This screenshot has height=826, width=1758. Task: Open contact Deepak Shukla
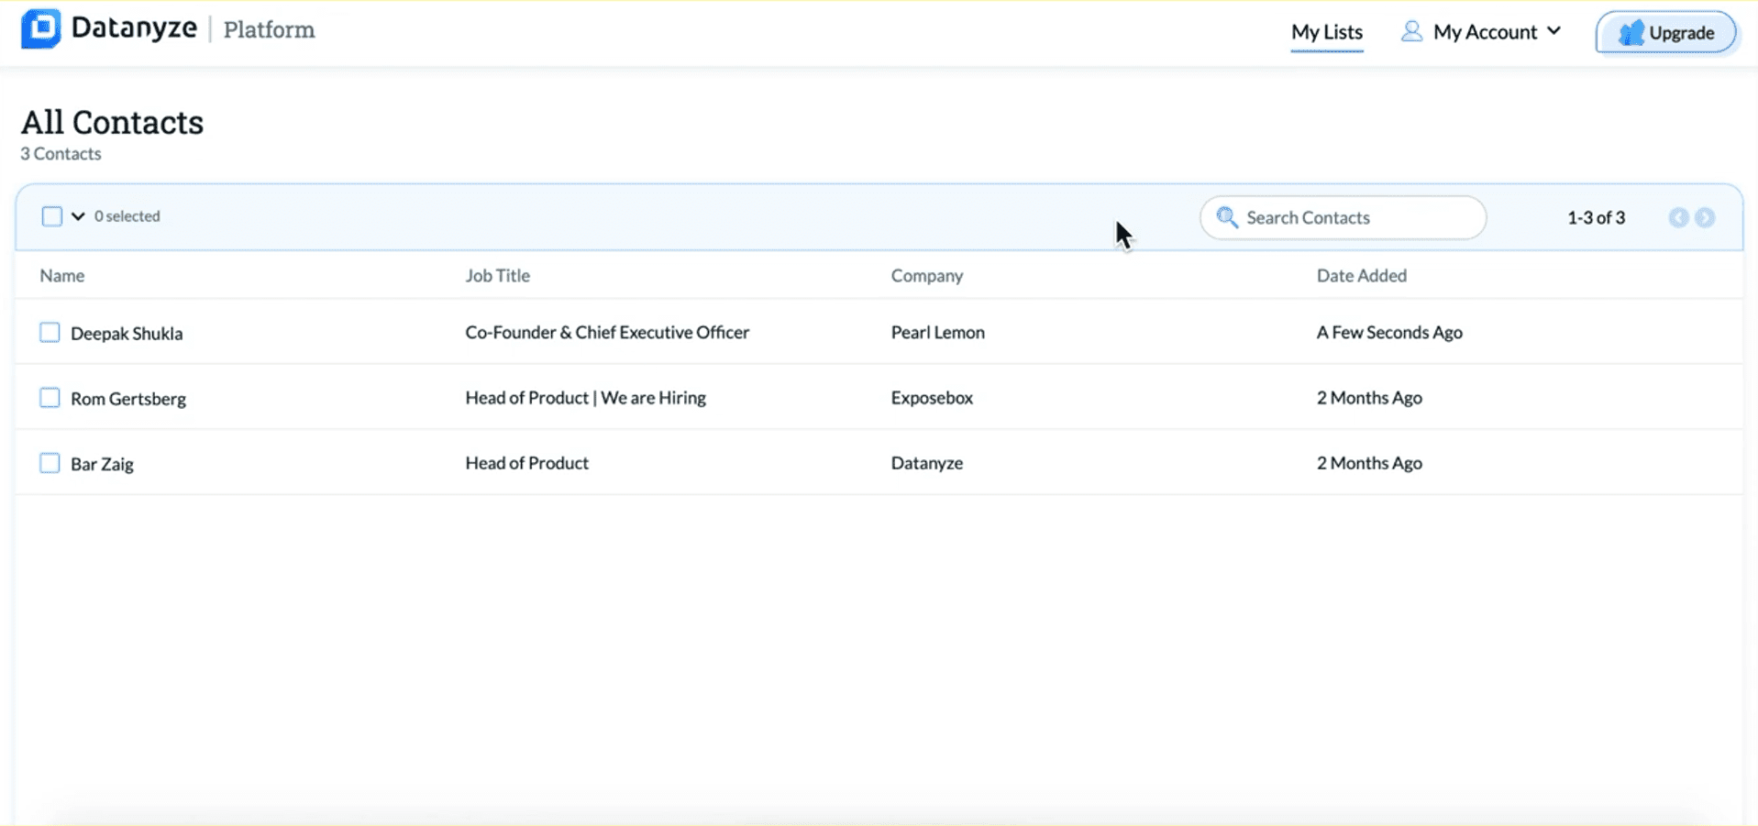[x=127, y=333]
